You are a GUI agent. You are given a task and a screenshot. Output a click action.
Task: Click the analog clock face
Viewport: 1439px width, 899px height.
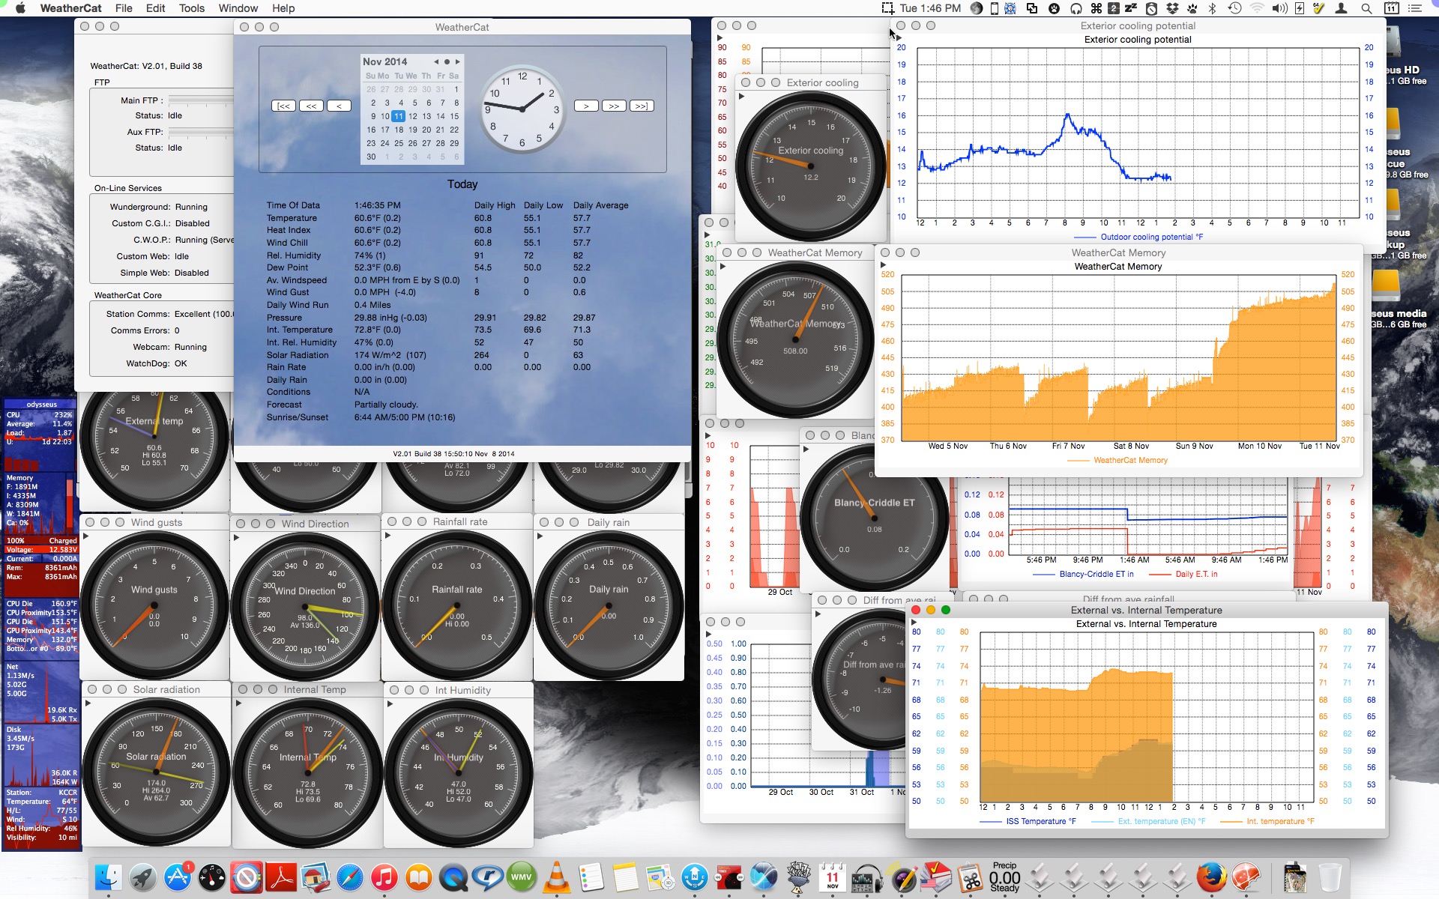click(x=522, y=109)
